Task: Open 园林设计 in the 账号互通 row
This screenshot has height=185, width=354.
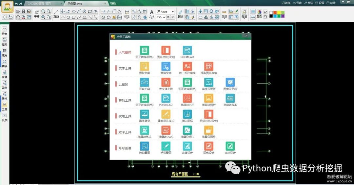Action: pyautogui.click(x=230, y=148)
